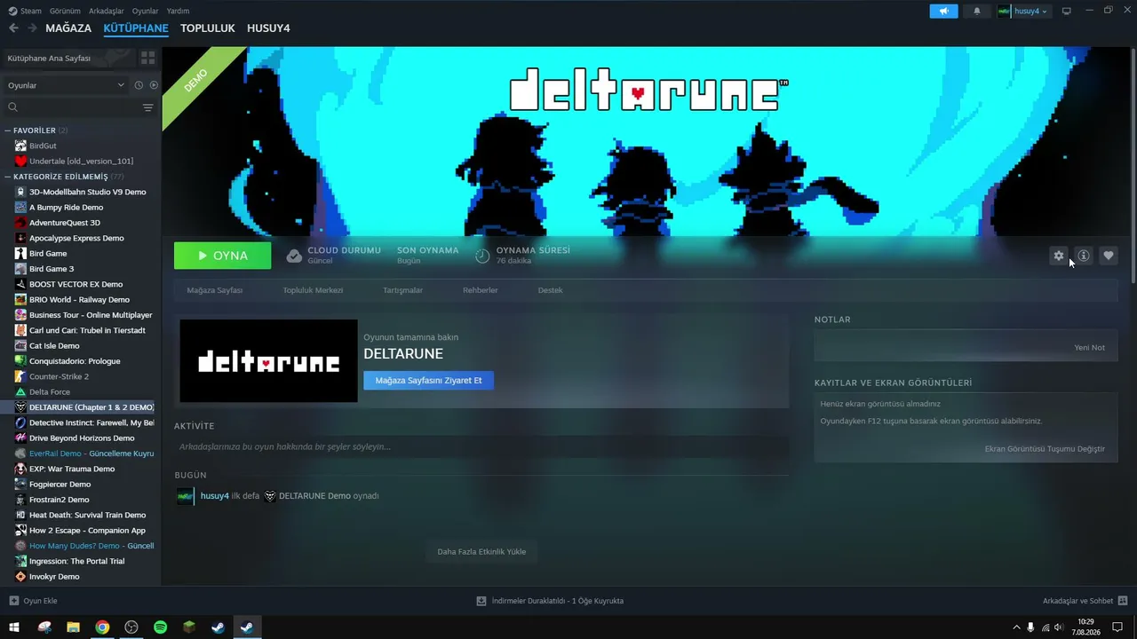The width and height of the screenshot is (1137, 639).
Task: Enter Big Picture mode via monitor icon
Action: tap(1066, 11)
